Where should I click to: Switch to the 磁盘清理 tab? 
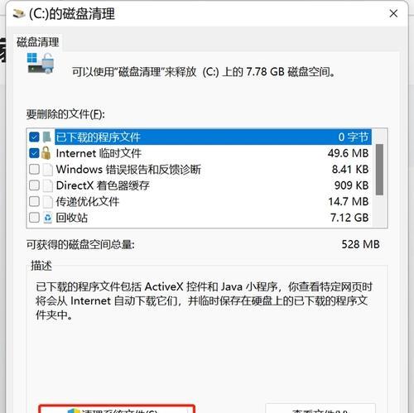click(38, 42)
